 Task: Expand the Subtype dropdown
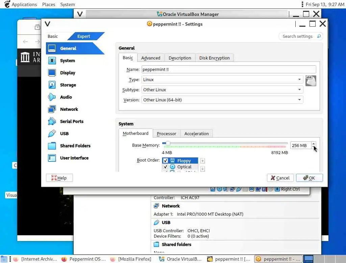coord(299,90)
